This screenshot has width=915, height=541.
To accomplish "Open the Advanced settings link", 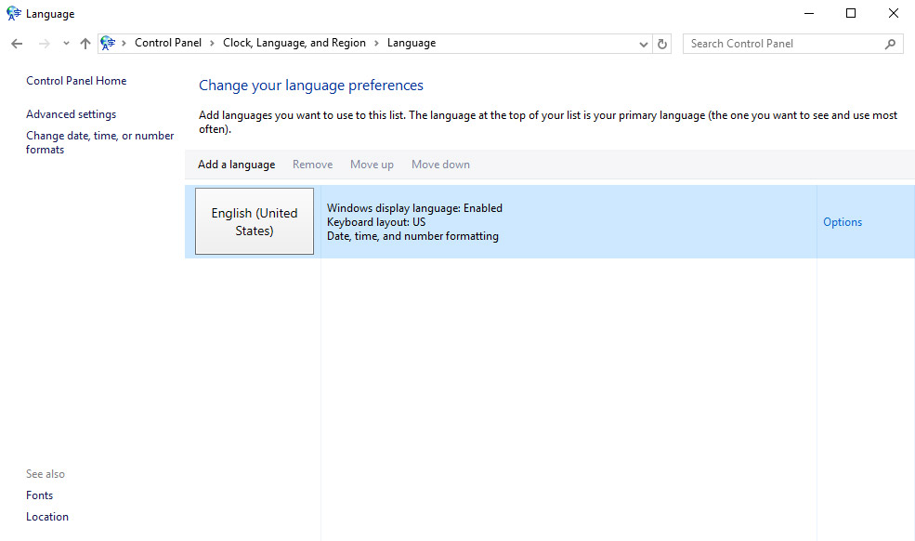I will click(x=71, y=113).
